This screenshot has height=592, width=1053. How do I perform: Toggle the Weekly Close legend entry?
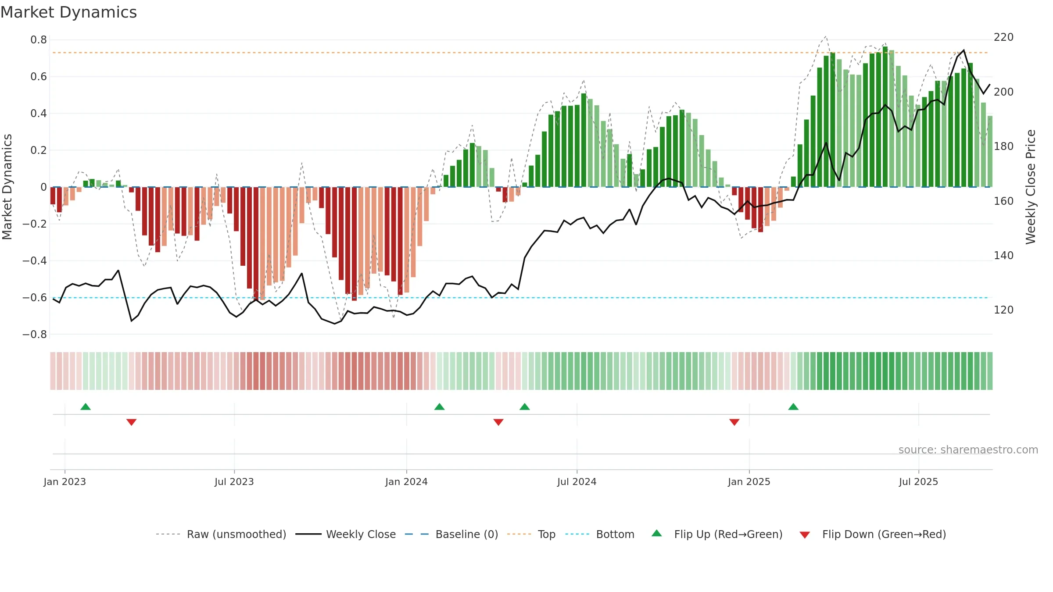pyautogui.click(x=345, y=534)
